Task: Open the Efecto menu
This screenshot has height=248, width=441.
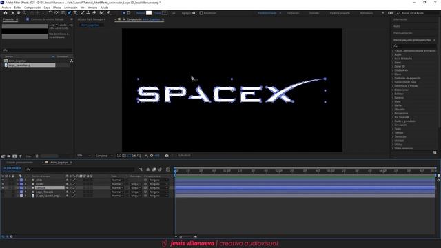Action: pyautogui.click(x=57, y=8)
